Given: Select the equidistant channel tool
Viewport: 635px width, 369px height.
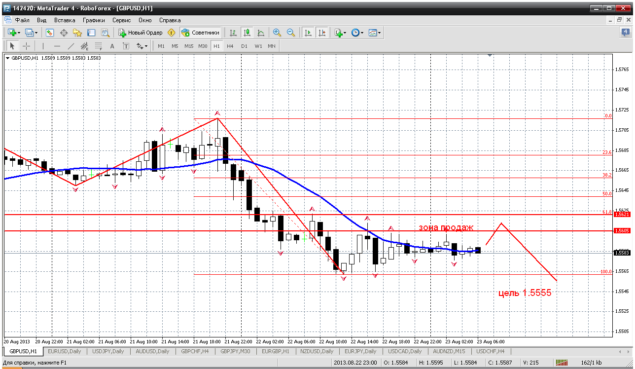Looking at the screenshot, I should pos(84,46).
